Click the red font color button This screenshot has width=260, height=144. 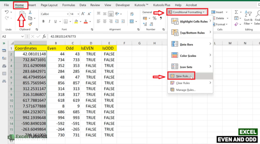tap(85, 22)
